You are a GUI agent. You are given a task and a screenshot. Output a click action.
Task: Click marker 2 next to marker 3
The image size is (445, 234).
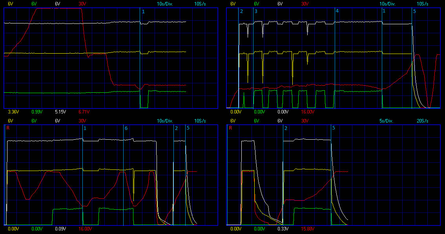(x=241, y=11)
